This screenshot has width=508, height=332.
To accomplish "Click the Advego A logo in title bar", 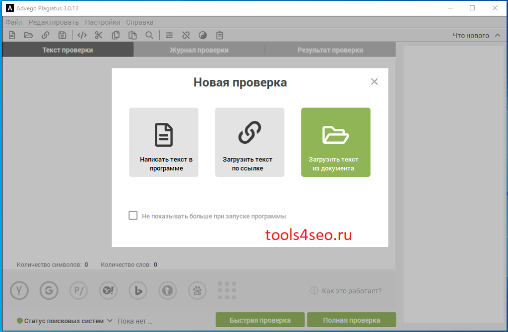I will 10,8.
